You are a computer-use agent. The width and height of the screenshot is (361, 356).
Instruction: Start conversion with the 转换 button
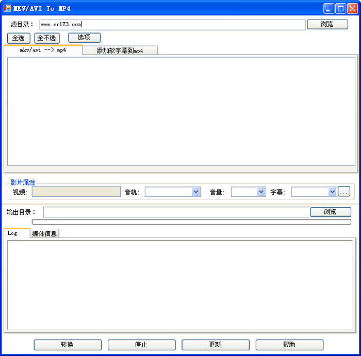[x=68, y=345]
